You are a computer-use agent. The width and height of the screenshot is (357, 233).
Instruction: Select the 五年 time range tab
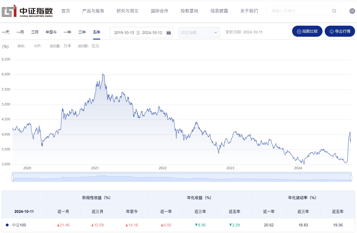97,32
